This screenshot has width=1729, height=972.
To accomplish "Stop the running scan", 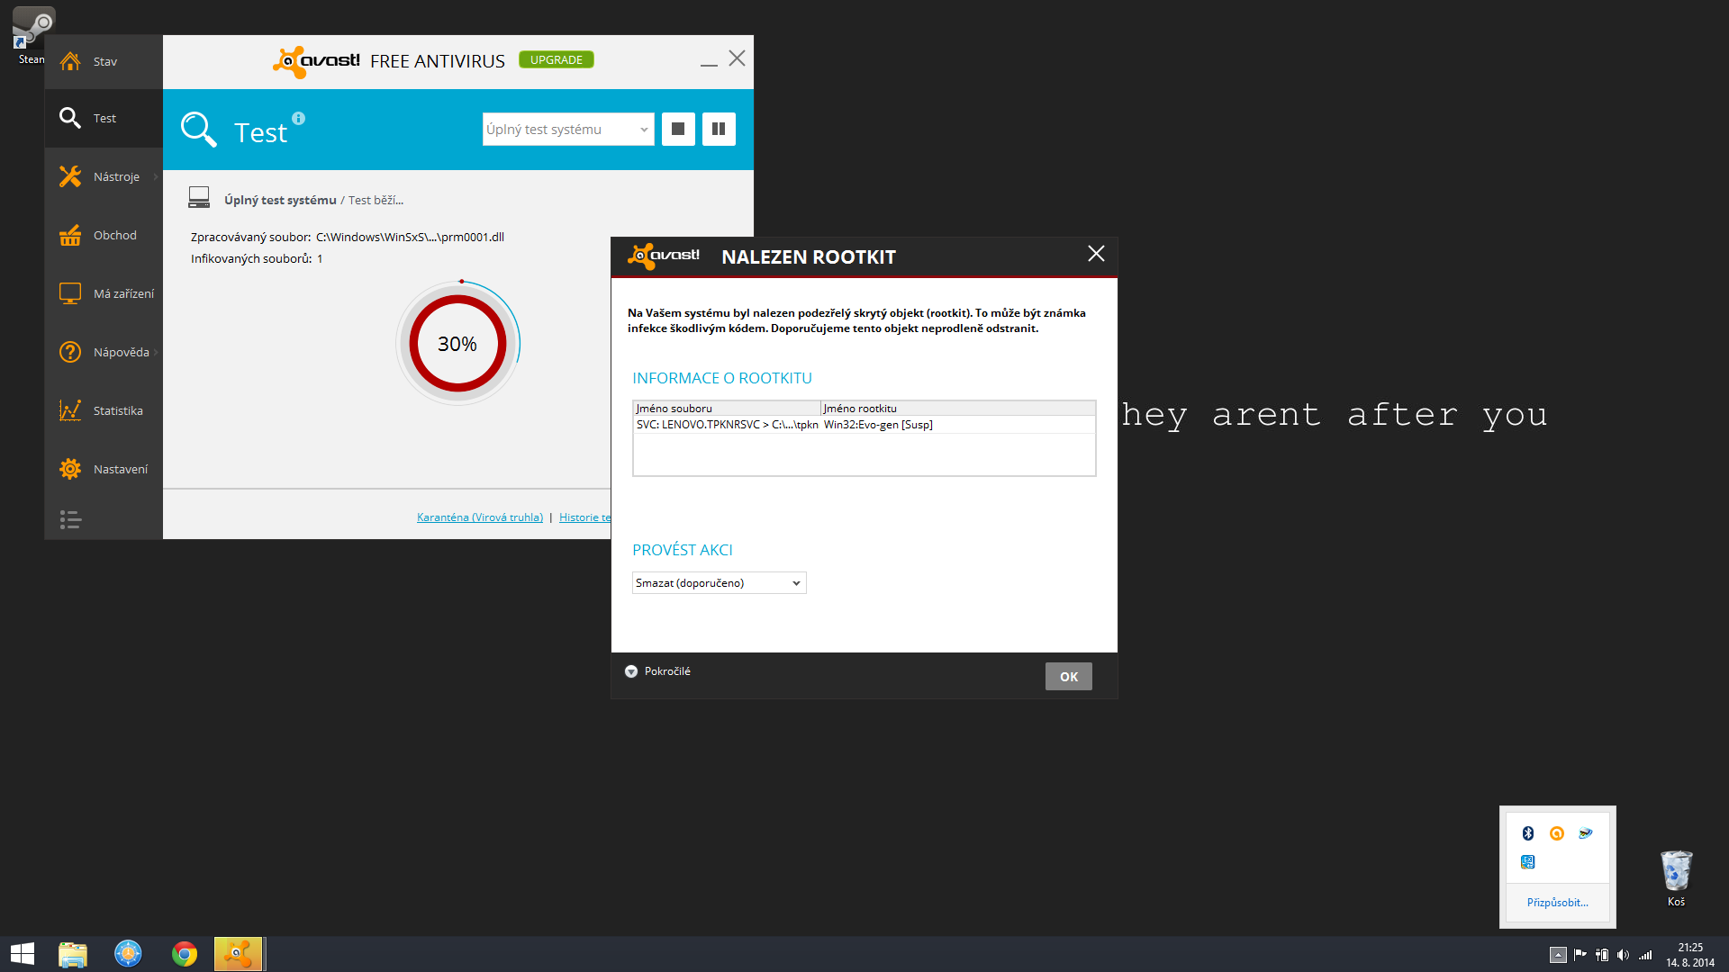I will tap(678, 129).
